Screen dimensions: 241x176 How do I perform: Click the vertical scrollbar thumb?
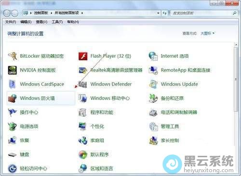click(236, 79)
